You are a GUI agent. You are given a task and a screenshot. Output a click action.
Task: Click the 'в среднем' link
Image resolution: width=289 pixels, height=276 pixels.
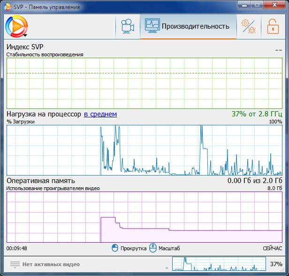[100, 114]
